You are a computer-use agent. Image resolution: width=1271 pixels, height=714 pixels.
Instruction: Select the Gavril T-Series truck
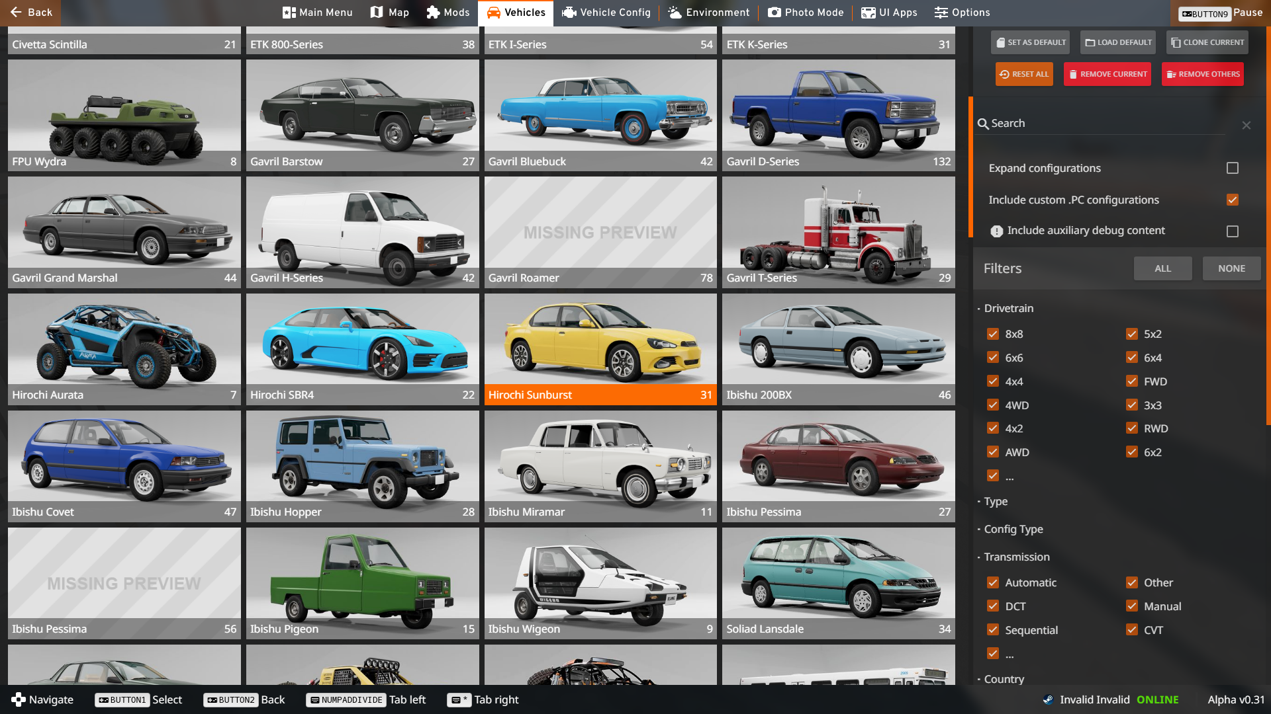[839, 232]
